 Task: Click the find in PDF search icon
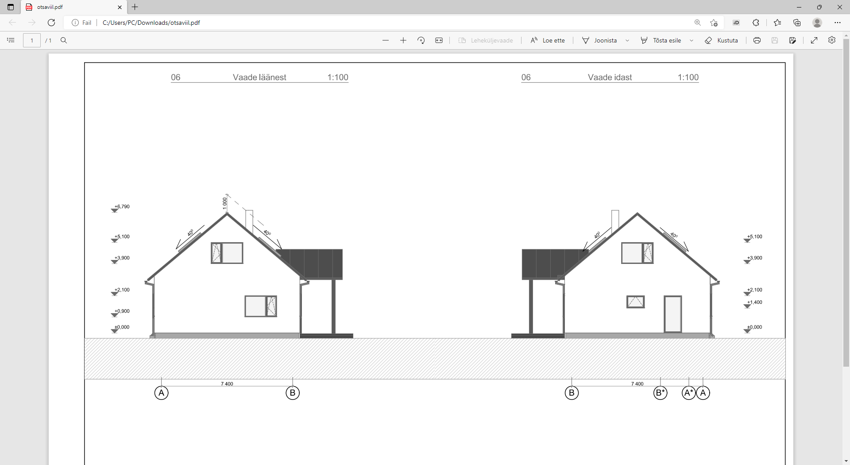tap(64, 40)
